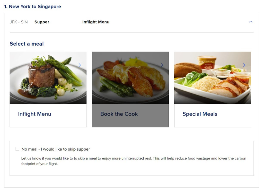Viewport: 261px width, 189px height.
Task: Click the "1. New York to Singapore" heading
Action: [x=33, y=6]
